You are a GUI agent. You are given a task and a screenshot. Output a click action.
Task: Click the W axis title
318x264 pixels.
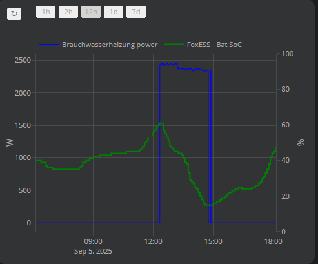[10, 143]
